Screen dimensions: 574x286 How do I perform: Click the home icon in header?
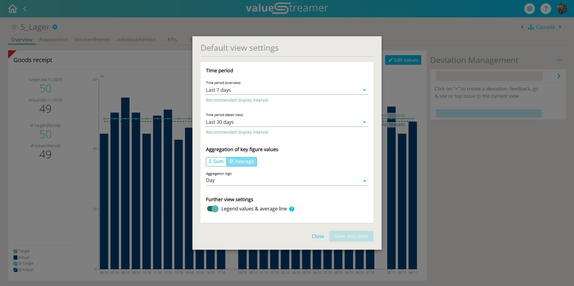(13, 9)
